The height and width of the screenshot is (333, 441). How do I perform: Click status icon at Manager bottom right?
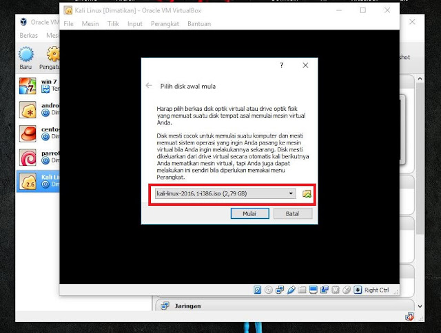409,317
